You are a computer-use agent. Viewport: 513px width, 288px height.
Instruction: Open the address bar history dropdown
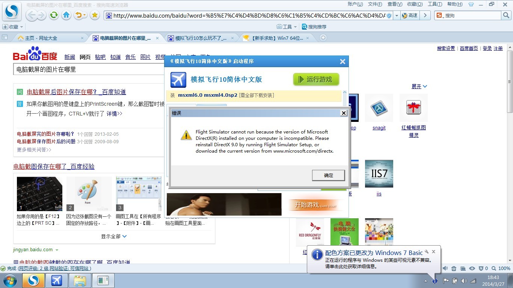click(396, 16)
